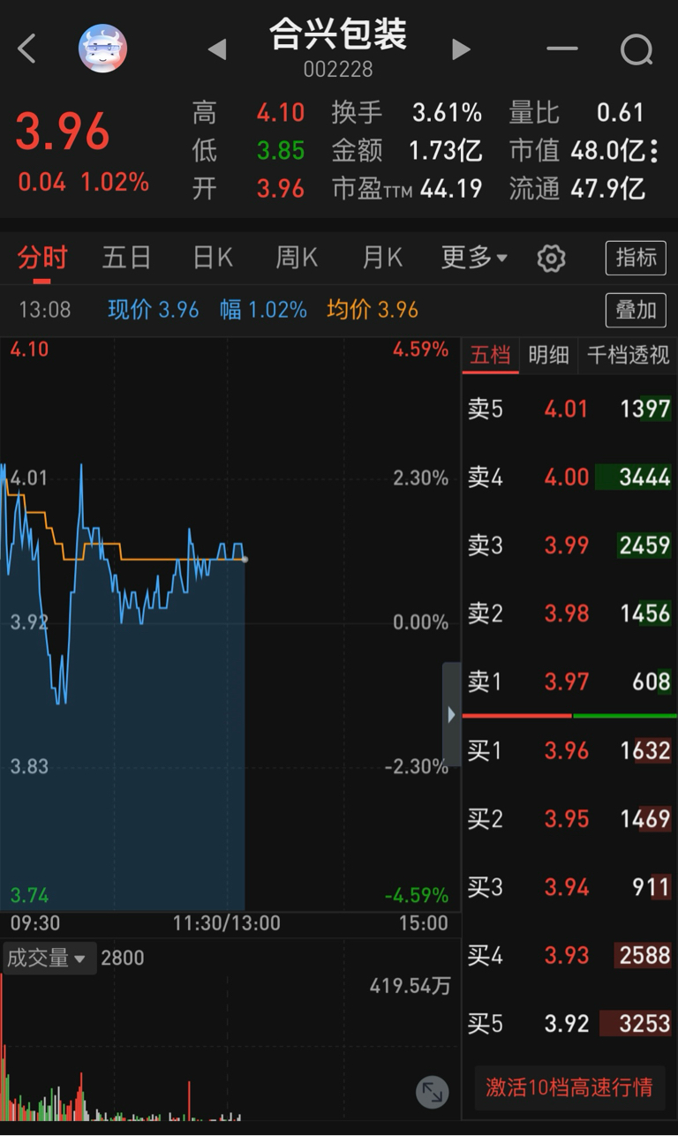Select the 分时 tab
This screenshot has height=1136, width=678.
click(x=42, y=258)
